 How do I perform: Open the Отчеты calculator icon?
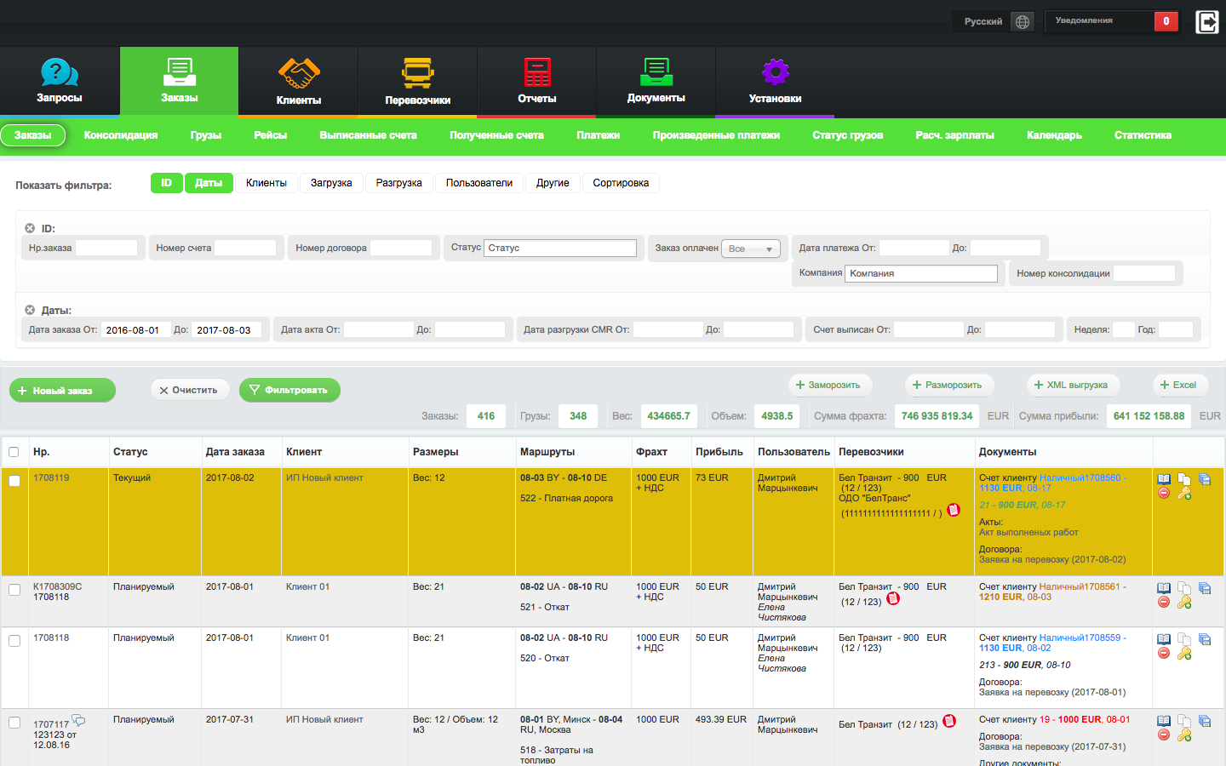tap(536, 73)
